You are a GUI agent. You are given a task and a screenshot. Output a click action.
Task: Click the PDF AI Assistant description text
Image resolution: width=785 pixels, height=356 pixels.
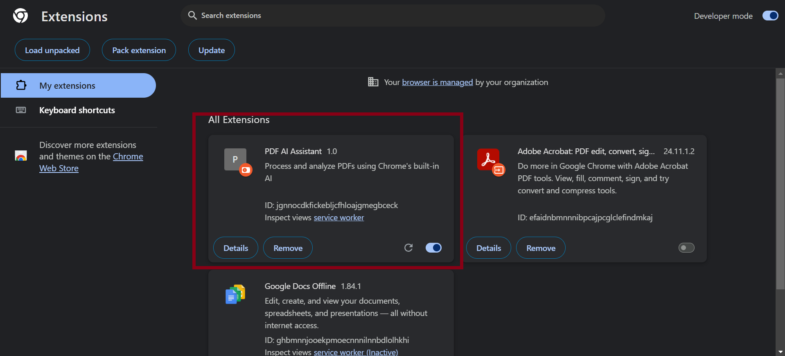tap(352, 172)
